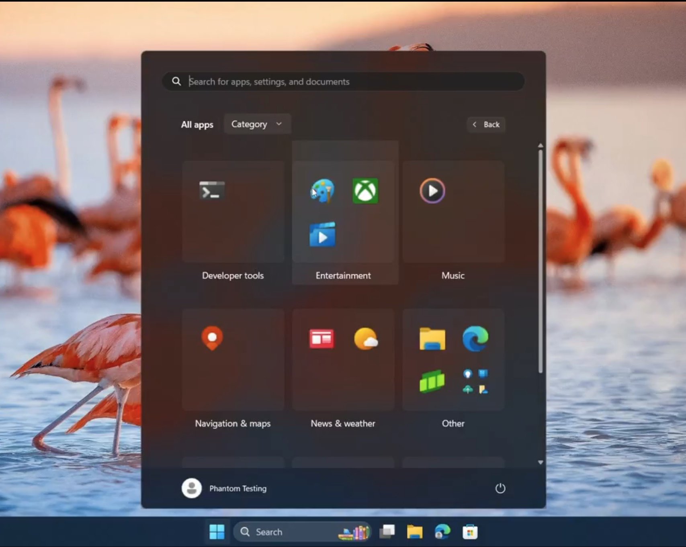Launch Microsoft Edge in the Other group
This screenshot has width=686, height=547.
click(475, 339)
